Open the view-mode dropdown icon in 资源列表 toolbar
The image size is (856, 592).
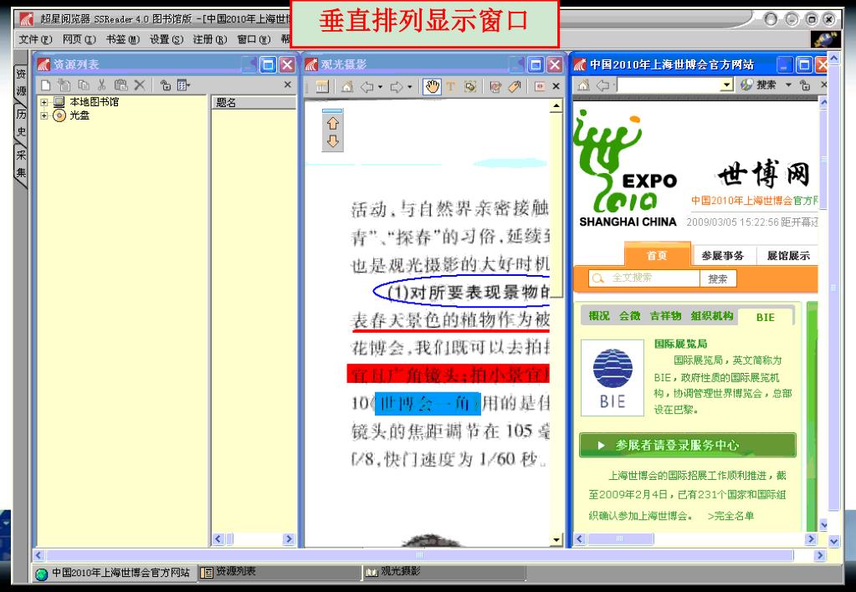(183, 85)
